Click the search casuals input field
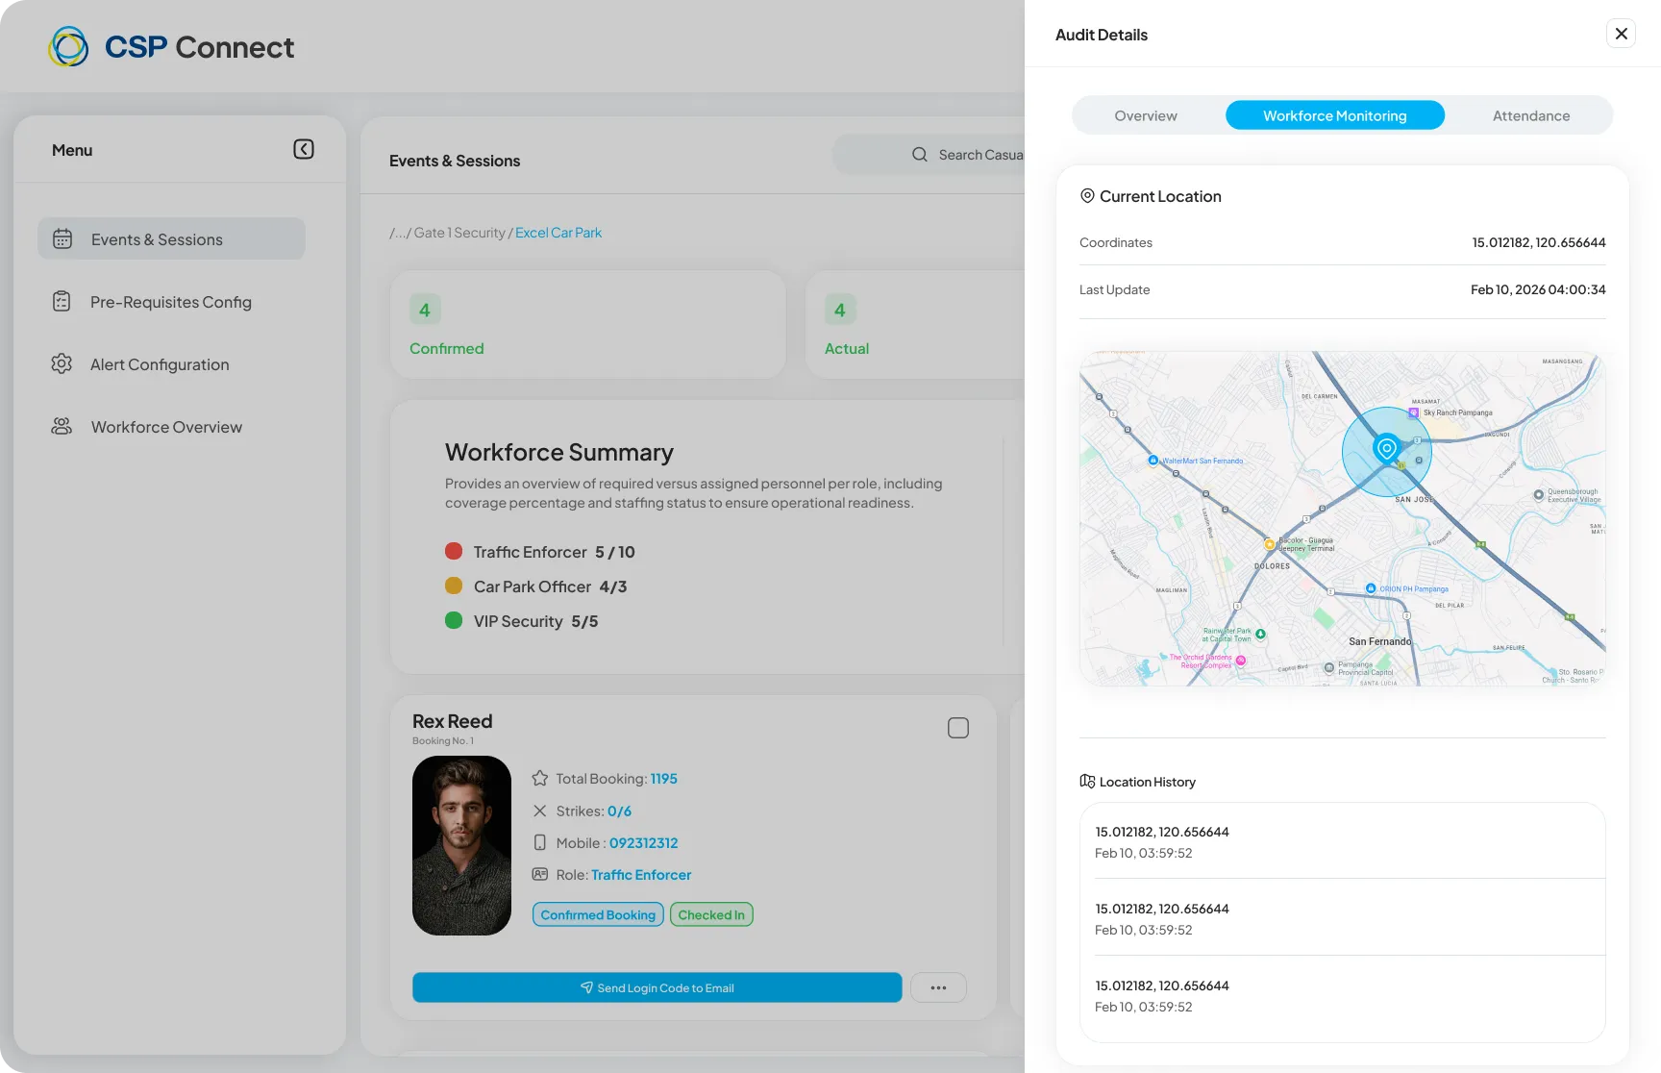Viewport: 1661px width, 1073px height. pos(929,154)
